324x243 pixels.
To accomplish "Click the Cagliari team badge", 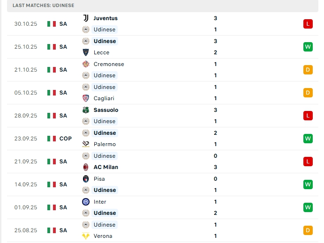I will pos(86,98).
